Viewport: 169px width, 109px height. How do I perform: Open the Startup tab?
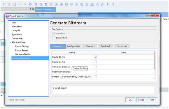point(90,46)
